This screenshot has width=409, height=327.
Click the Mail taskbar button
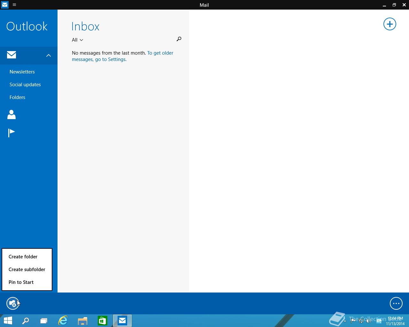pyautogui.click(x=122, y=321)
